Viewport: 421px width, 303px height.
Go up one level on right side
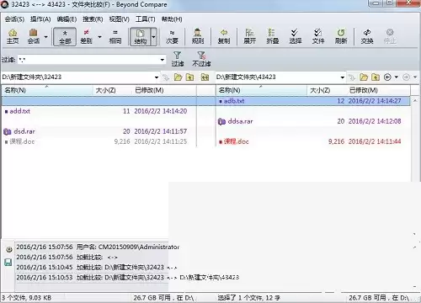376,77
